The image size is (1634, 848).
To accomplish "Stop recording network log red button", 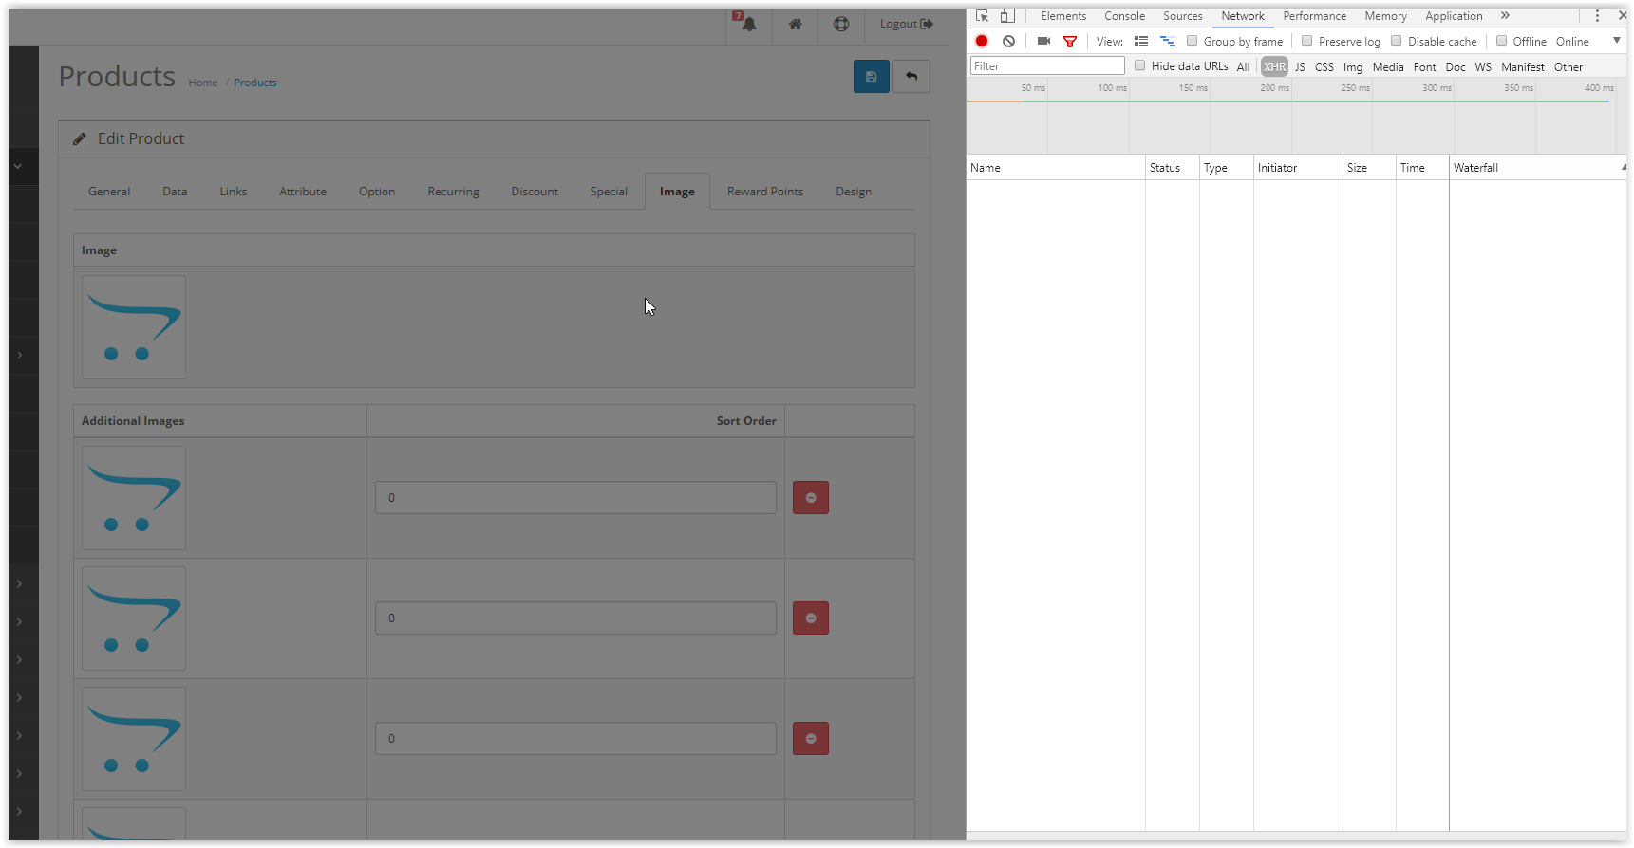I will pos(982,41).
